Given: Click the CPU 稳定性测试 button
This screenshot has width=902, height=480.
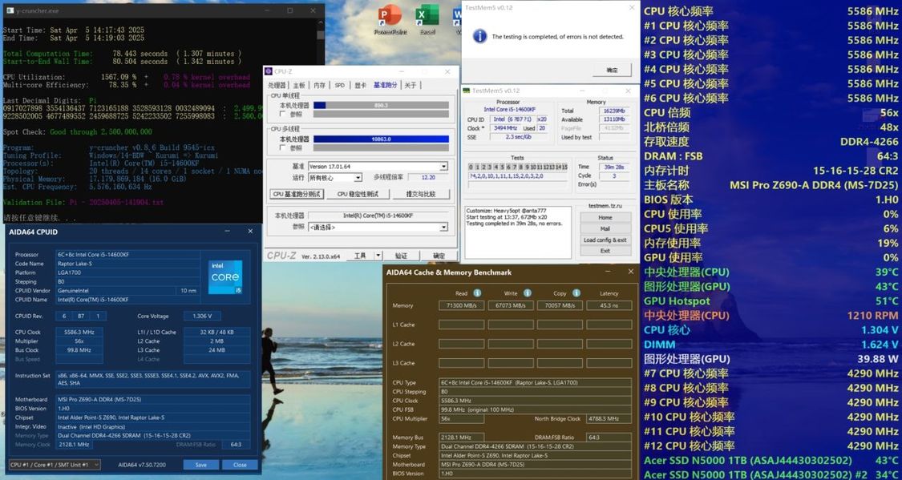Looking at the screenshot, I should click(x=358, y=194).
